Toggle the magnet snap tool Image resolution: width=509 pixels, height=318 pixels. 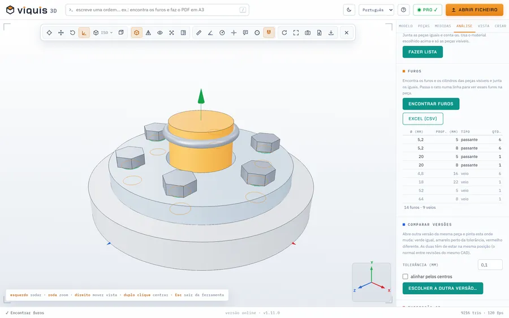tap(269, 32)
